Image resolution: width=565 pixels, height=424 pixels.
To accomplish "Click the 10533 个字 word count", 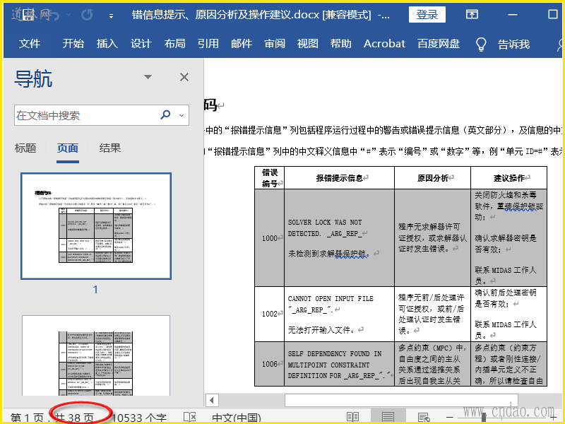I will [139, 418].
